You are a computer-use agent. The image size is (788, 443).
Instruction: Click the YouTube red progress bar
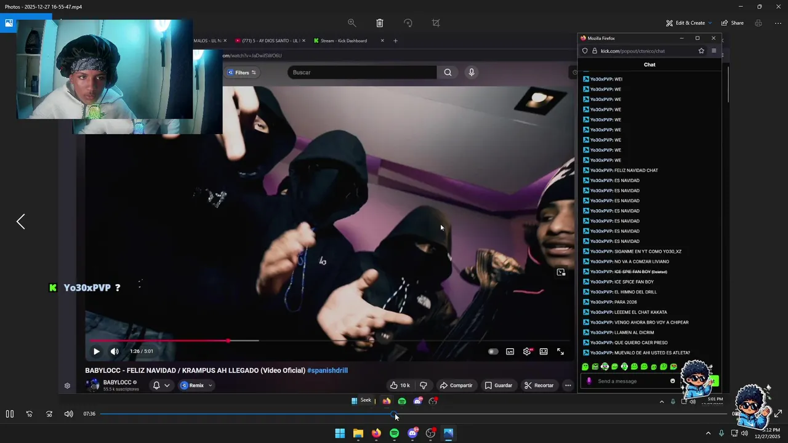(159, 340)
